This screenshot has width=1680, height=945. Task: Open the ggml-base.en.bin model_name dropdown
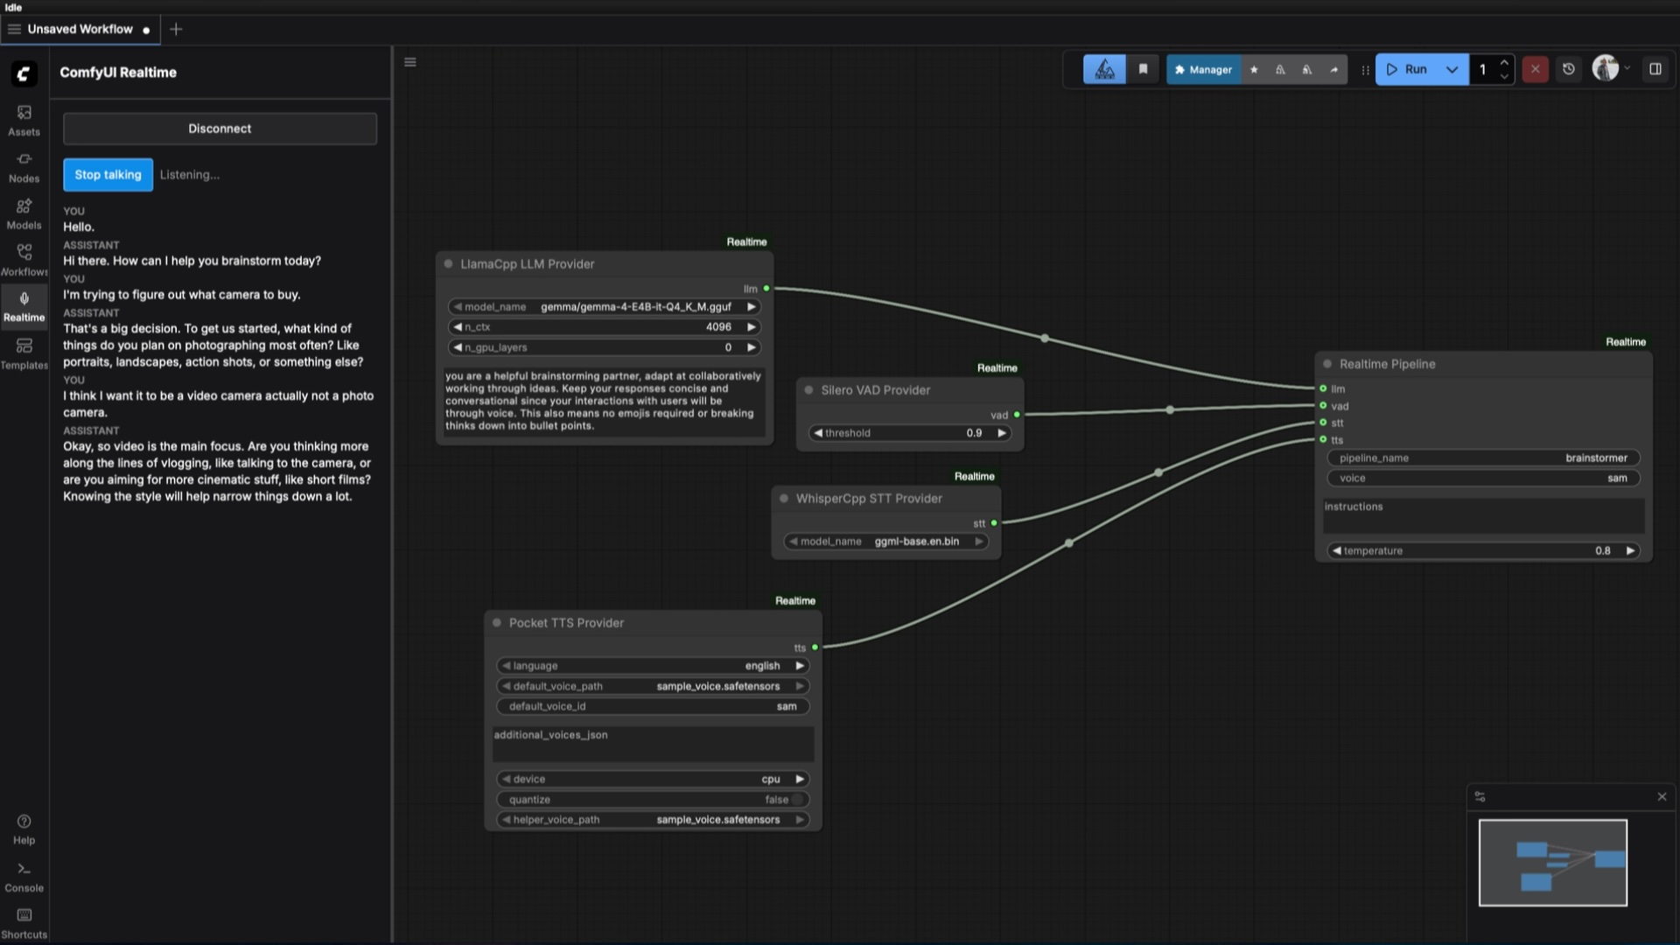885,542
